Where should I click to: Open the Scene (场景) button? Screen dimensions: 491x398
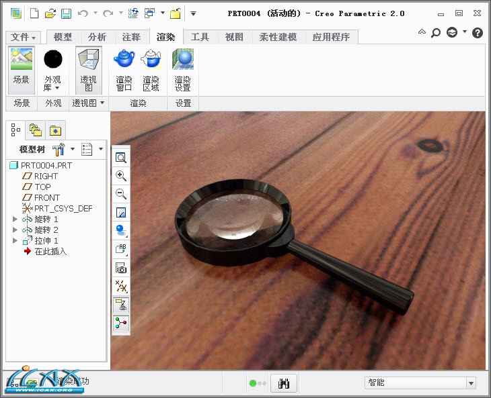[x=22, y=70]
